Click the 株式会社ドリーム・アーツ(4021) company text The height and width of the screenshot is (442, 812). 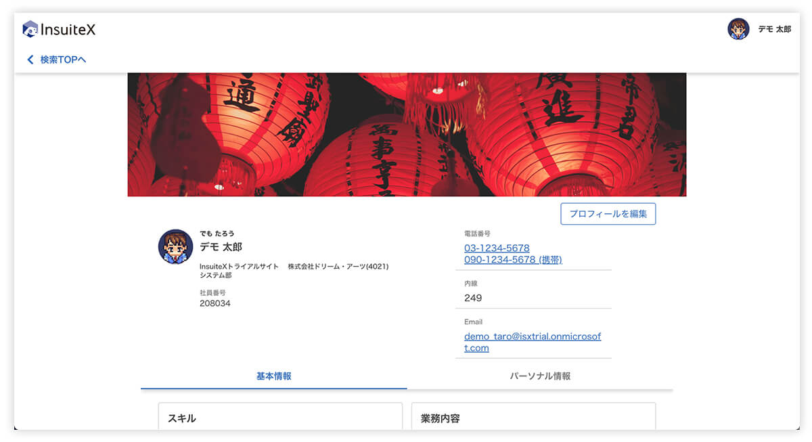pyautogui.click(x=338, y=267)
